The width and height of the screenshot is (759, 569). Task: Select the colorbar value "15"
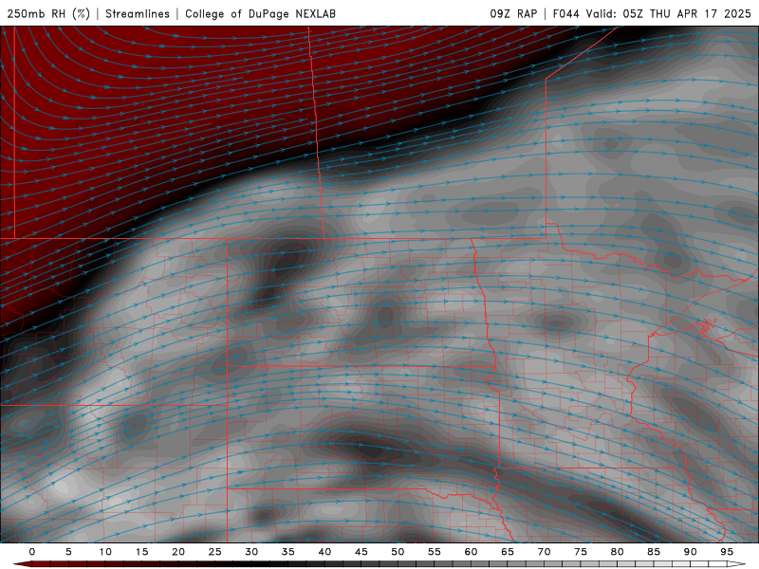(x=141, y=552)
